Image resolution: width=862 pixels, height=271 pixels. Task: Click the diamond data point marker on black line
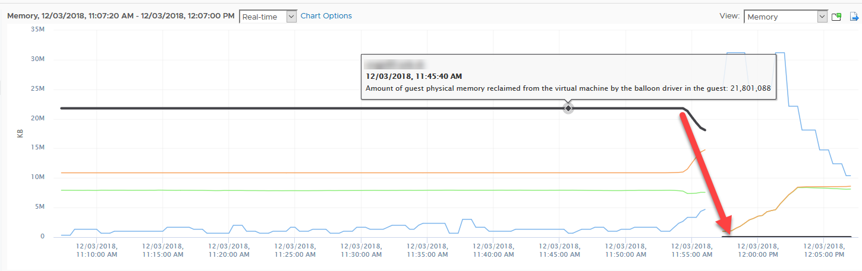tap(568, 108)
